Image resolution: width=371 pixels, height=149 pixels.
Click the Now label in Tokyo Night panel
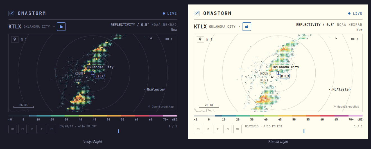(174, 30)
